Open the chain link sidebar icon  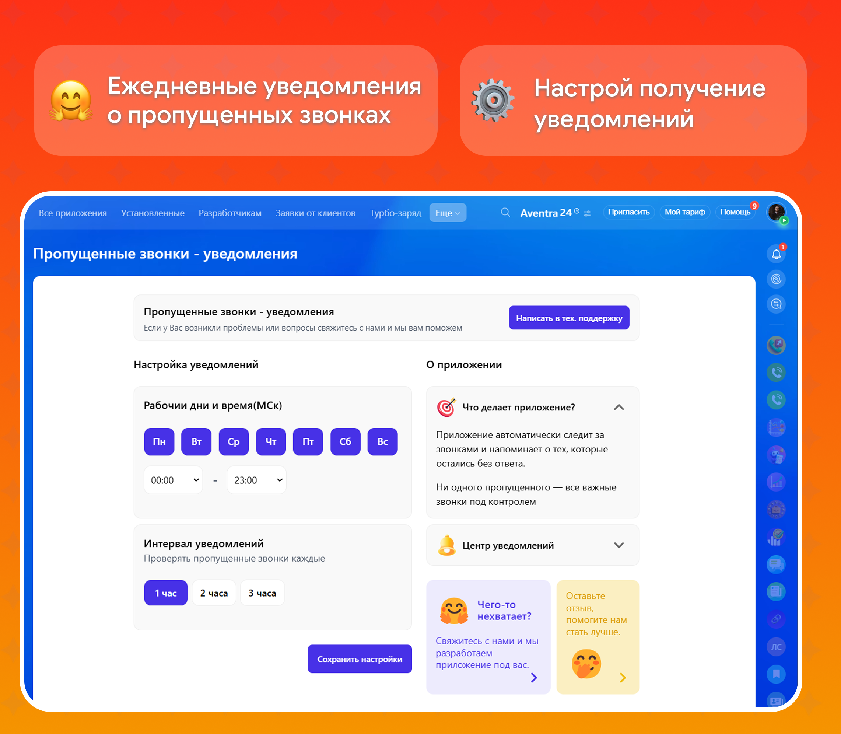(776, 619)
